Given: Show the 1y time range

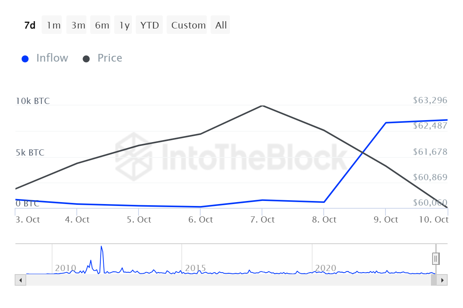Looking at the screenshot, I should coord(124,25).
